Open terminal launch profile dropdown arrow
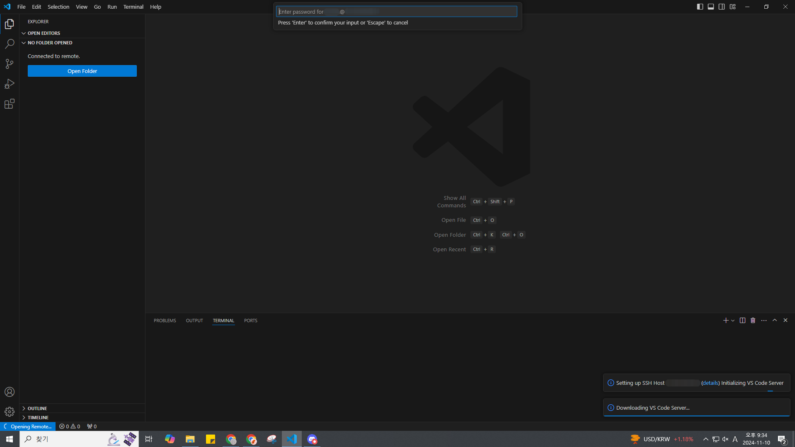795x447 pixels. [733, 321]
